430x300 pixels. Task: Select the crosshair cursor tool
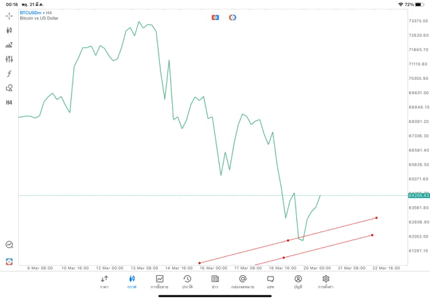coord(9,15)
